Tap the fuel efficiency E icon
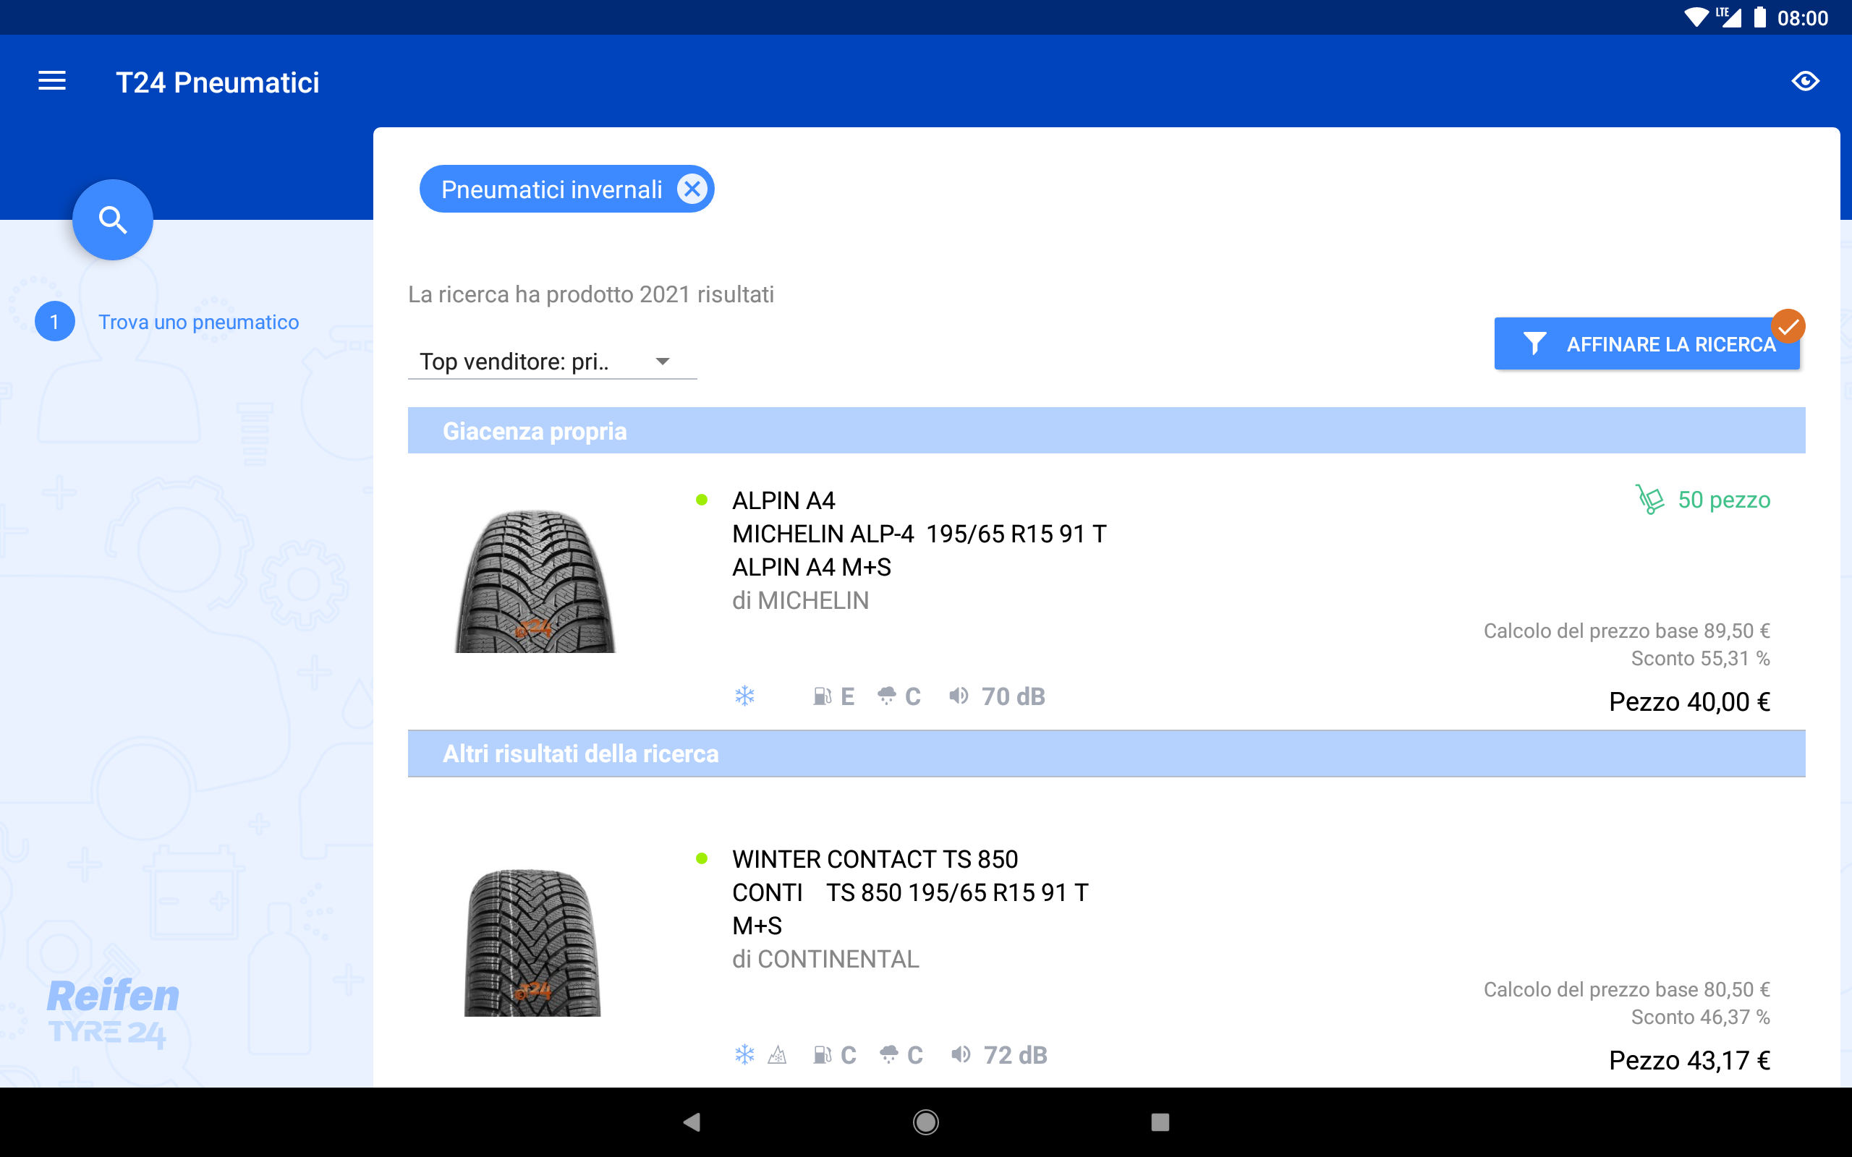Image resolution: width=1852 pixels, height=1157 pixels. click(823, 696)
